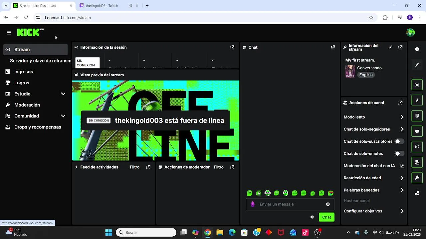Open the emote picker smiley in message box
This screenshot has width=426, height=239.
328,204
